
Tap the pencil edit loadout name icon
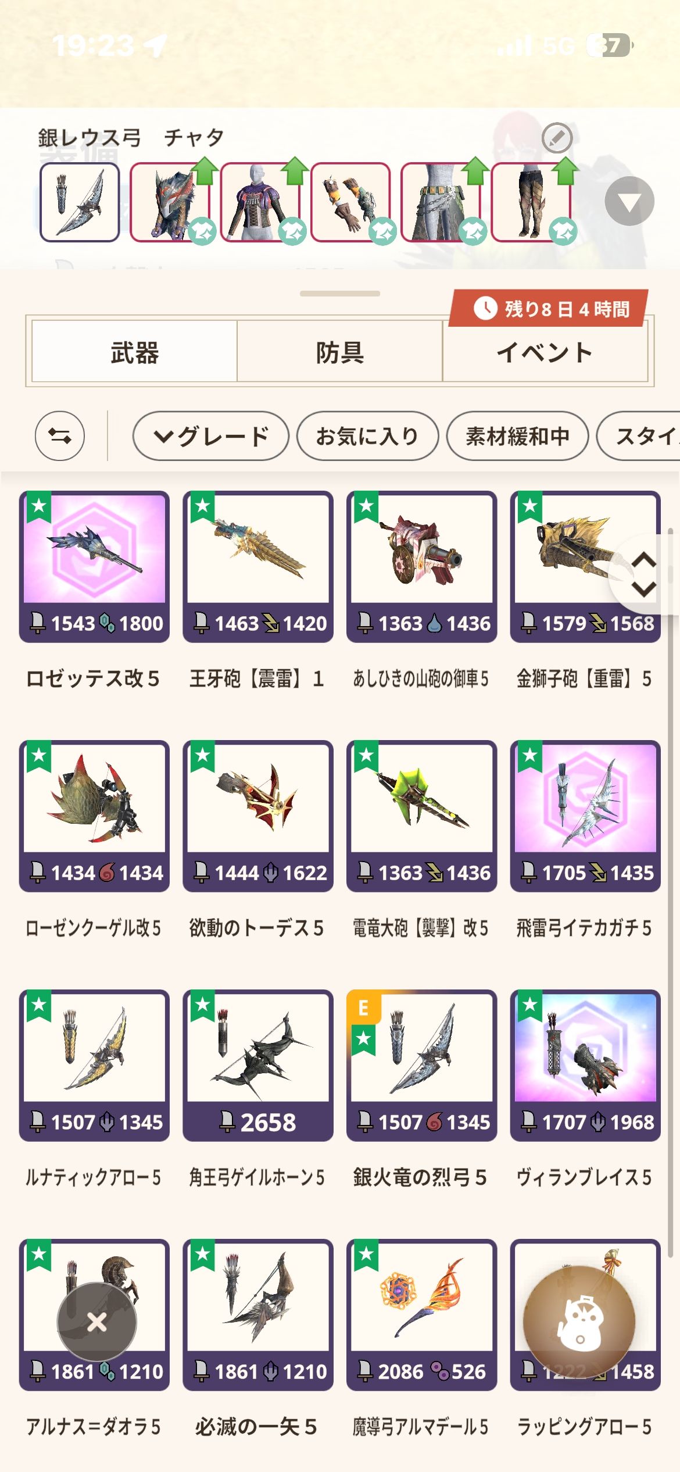point(557,138)
